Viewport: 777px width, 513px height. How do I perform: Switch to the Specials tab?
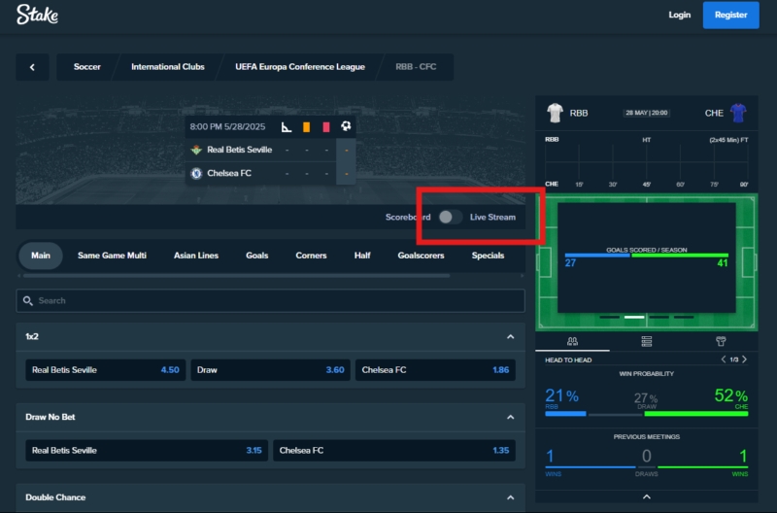[x=489, y=256]
